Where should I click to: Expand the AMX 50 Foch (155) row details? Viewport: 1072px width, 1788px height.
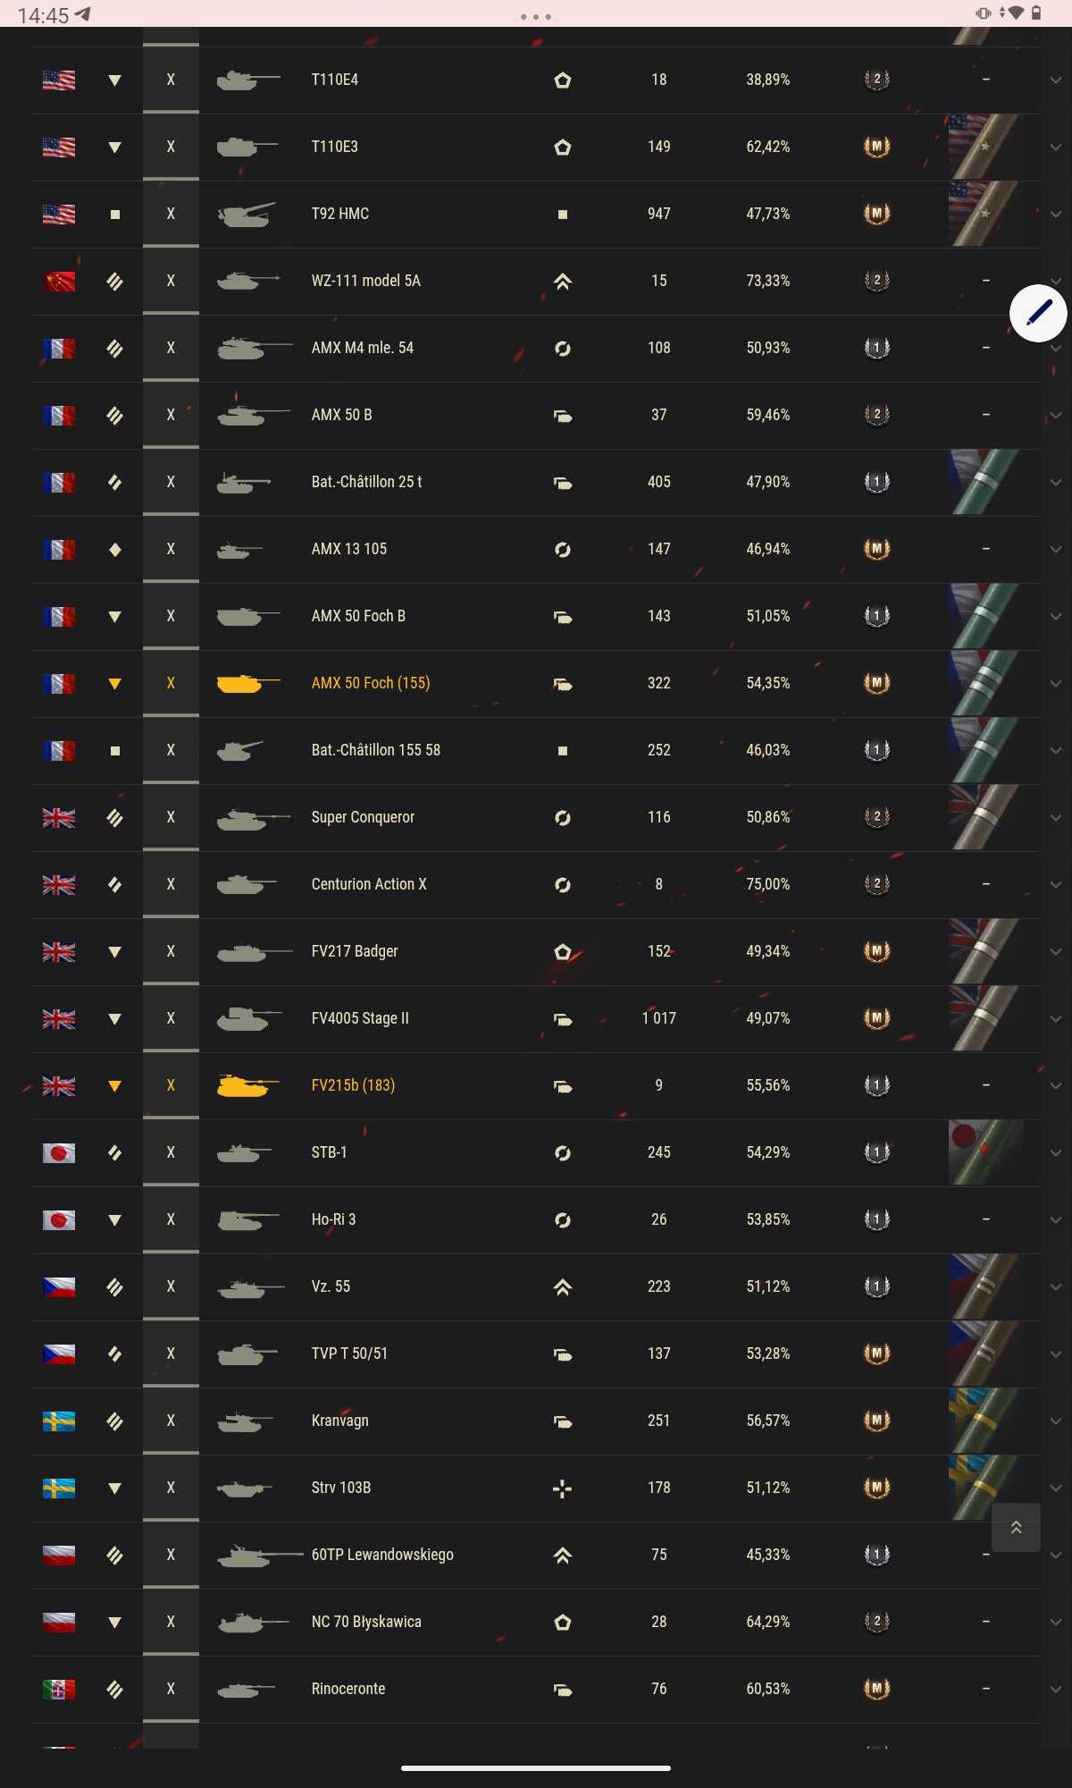1056,684
